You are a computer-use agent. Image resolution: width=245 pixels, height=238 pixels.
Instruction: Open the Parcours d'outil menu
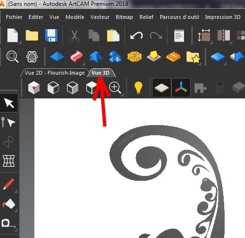(x=179, y=17)
